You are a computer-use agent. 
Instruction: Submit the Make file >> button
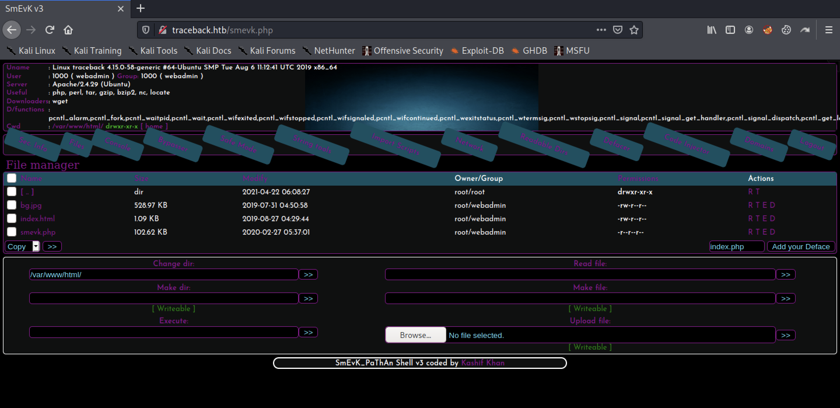pyautogui.click(x=785, y=298)
